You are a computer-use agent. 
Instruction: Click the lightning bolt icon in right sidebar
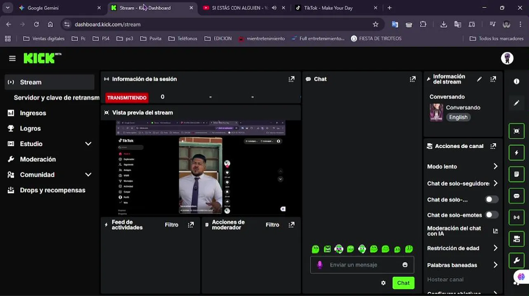[517, 153]
